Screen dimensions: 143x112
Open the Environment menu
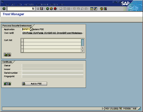[42, 4]
